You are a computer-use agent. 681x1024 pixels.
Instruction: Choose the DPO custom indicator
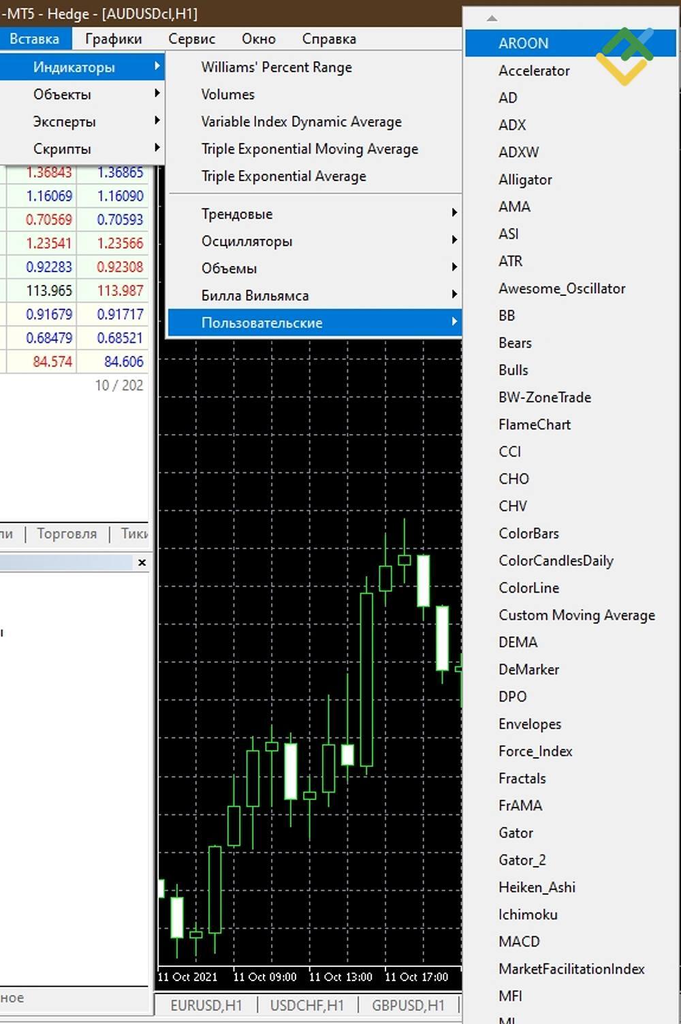click(x=571, y=696)
